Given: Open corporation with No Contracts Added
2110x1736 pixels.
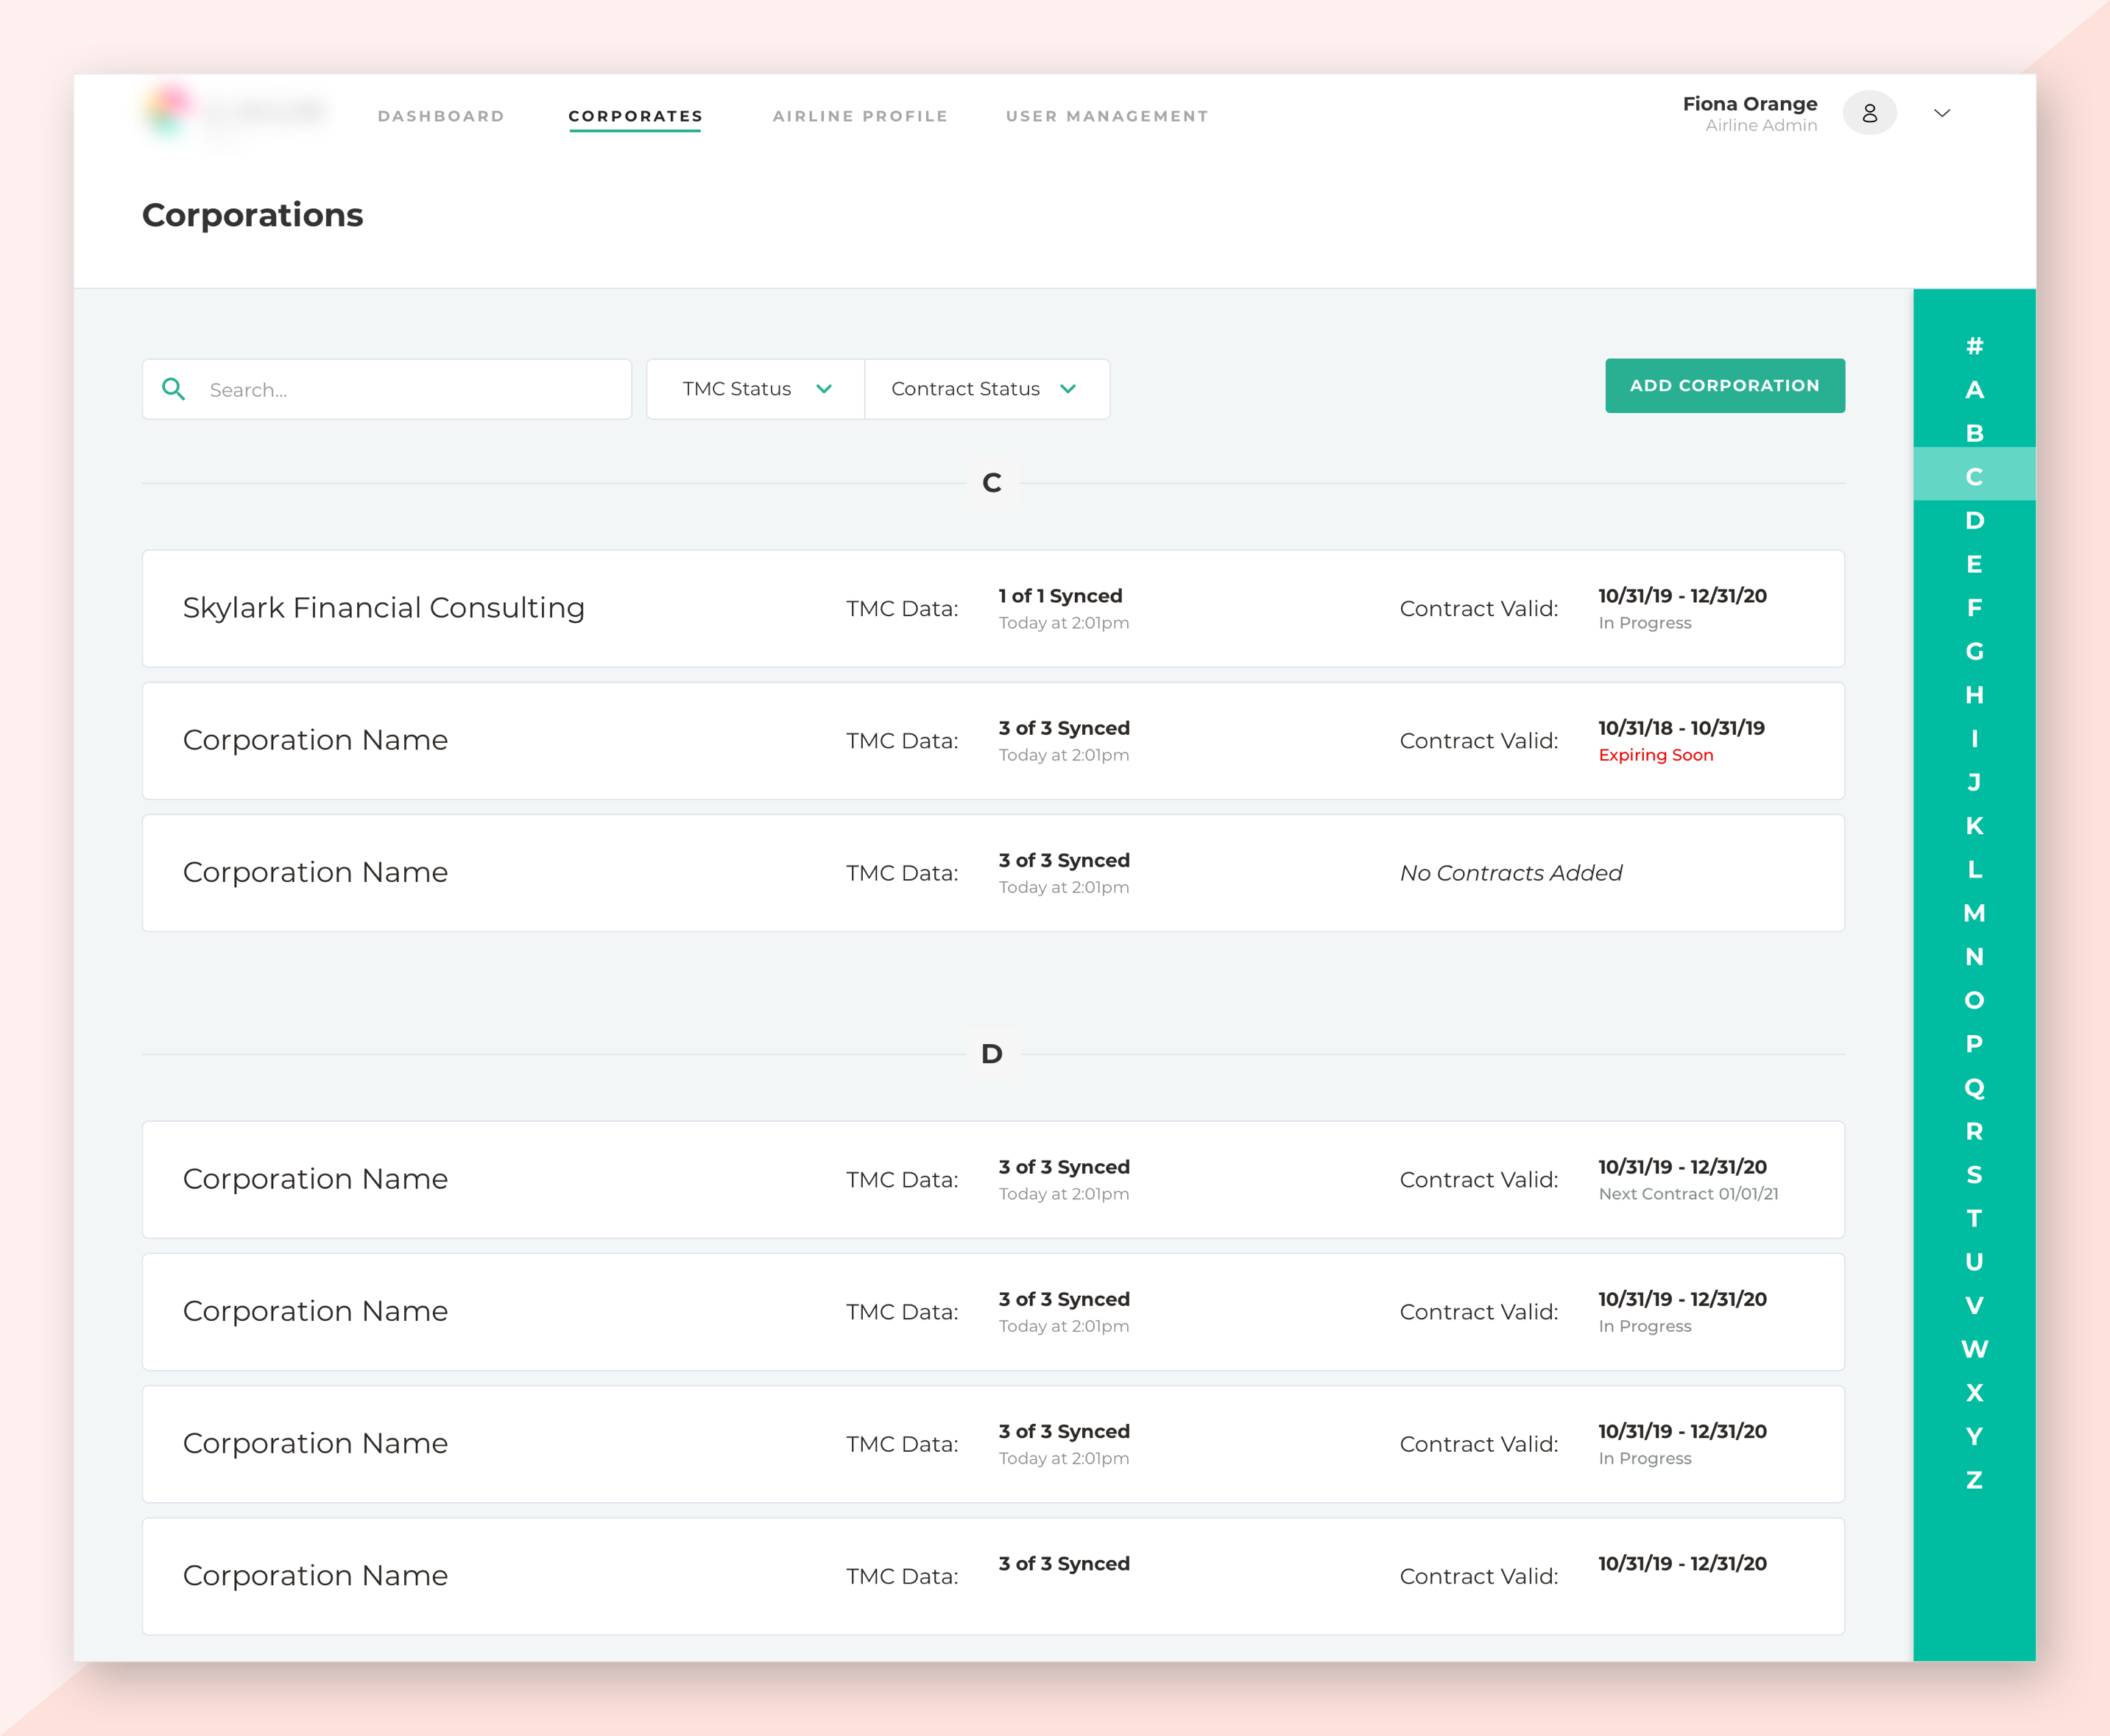Looking at the screenshot, I should click(x=315, y=873).
